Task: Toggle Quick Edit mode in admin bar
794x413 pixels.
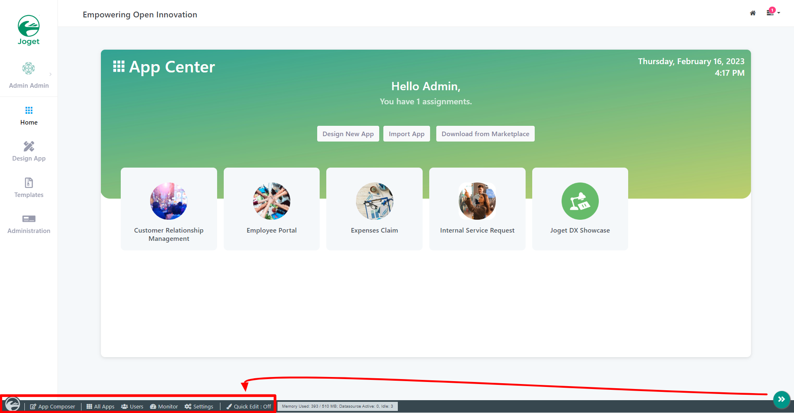Action: click(249, 406)
